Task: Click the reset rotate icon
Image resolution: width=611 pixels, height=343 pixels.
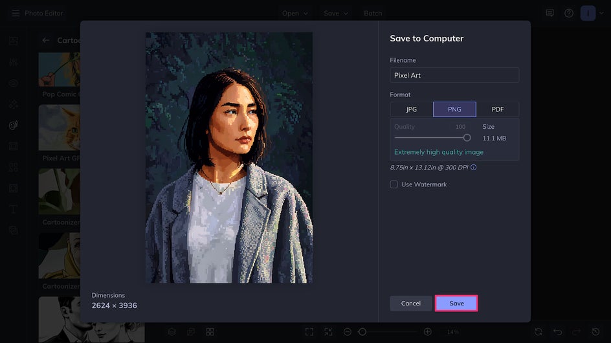Action: coord(539,332)
